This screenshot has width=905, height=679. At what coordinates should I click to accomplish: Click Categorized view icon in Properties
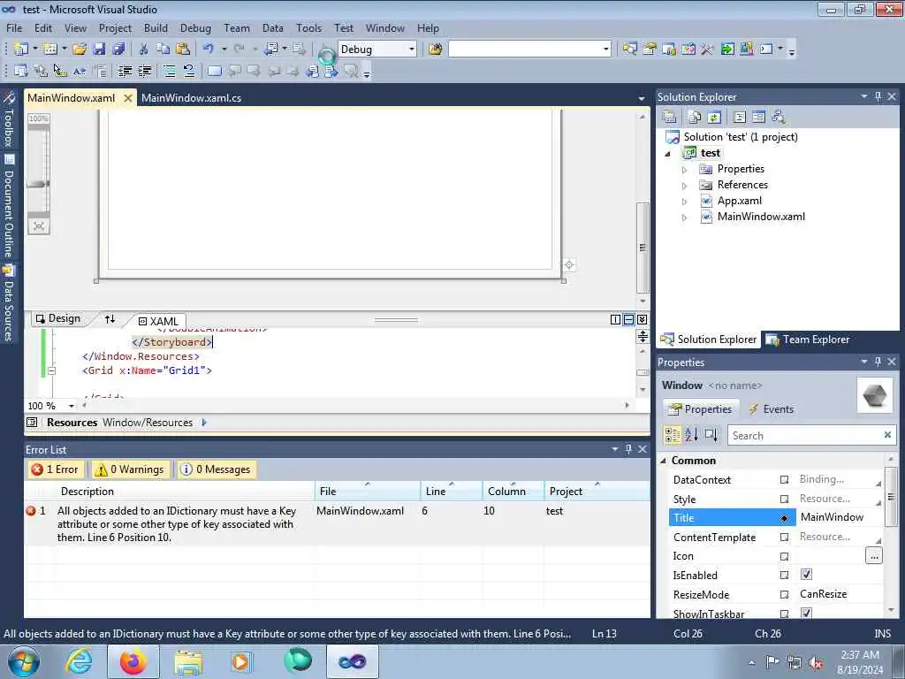[673, 435]
